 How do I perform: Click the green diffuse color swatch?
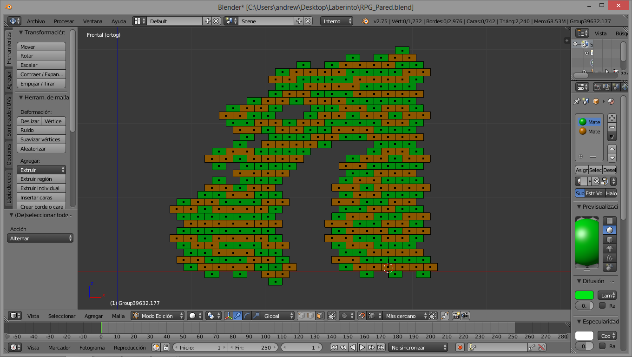tap(584, 295)
